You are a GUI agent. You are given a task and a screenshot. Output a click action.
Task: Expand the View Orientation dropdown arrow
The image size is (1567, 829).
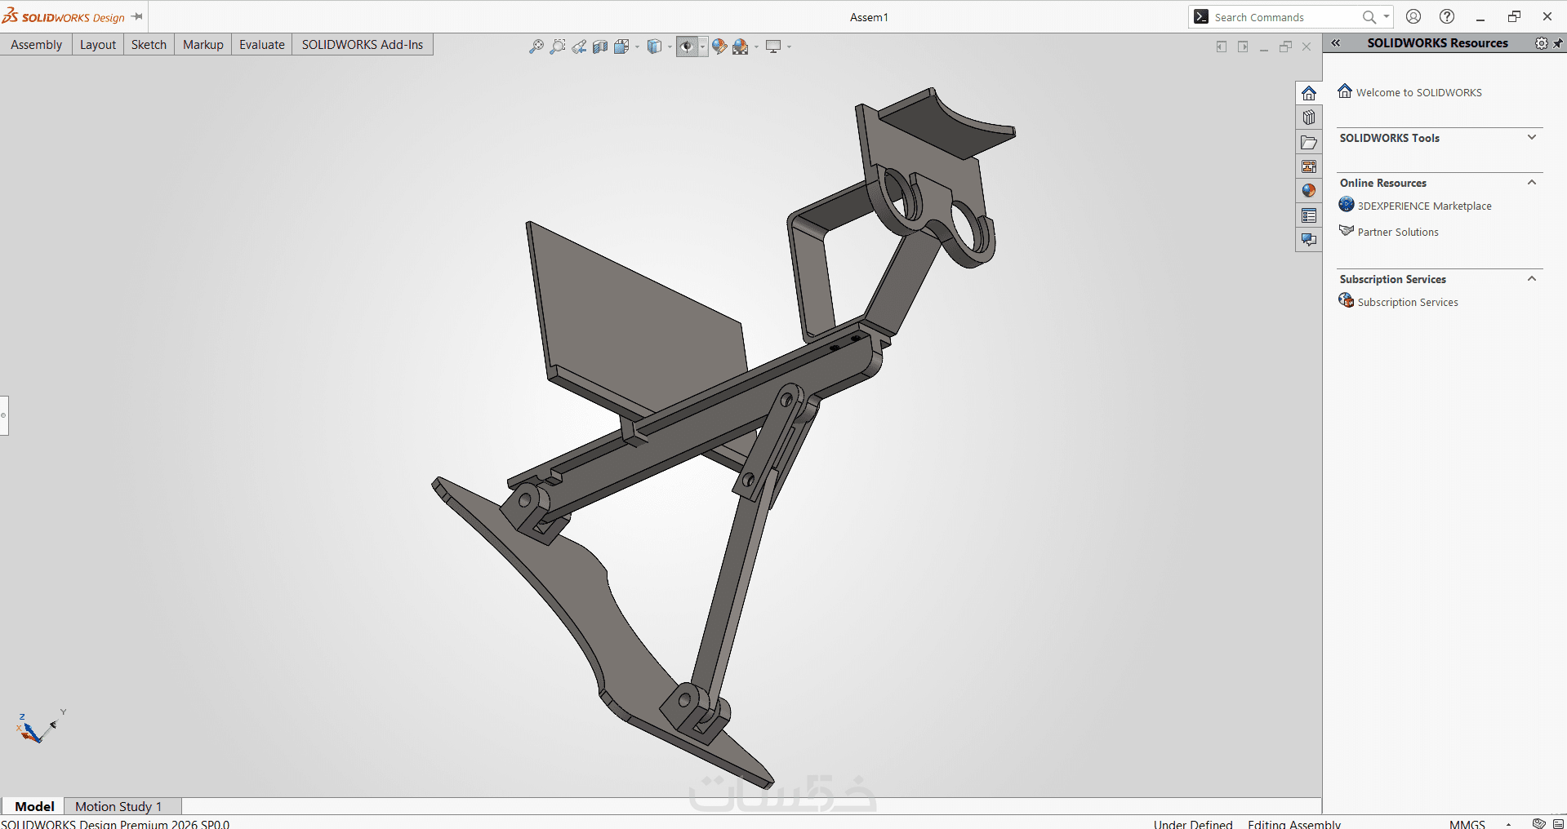(x=638, y=47)
